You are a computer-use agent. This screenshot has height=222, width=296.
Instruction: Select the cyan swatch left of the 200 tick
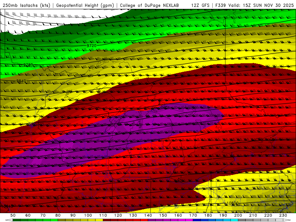click(x=234, y=220)
